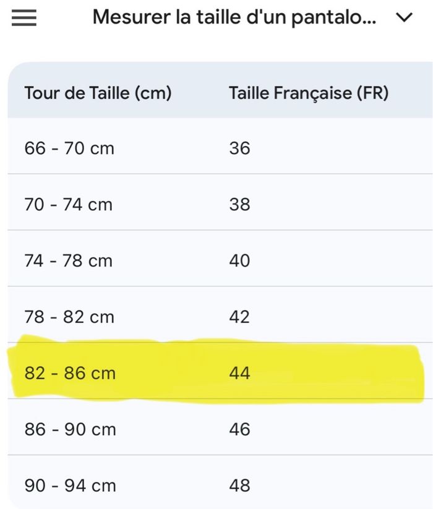Select the size 36 cell

click(239, 148)
